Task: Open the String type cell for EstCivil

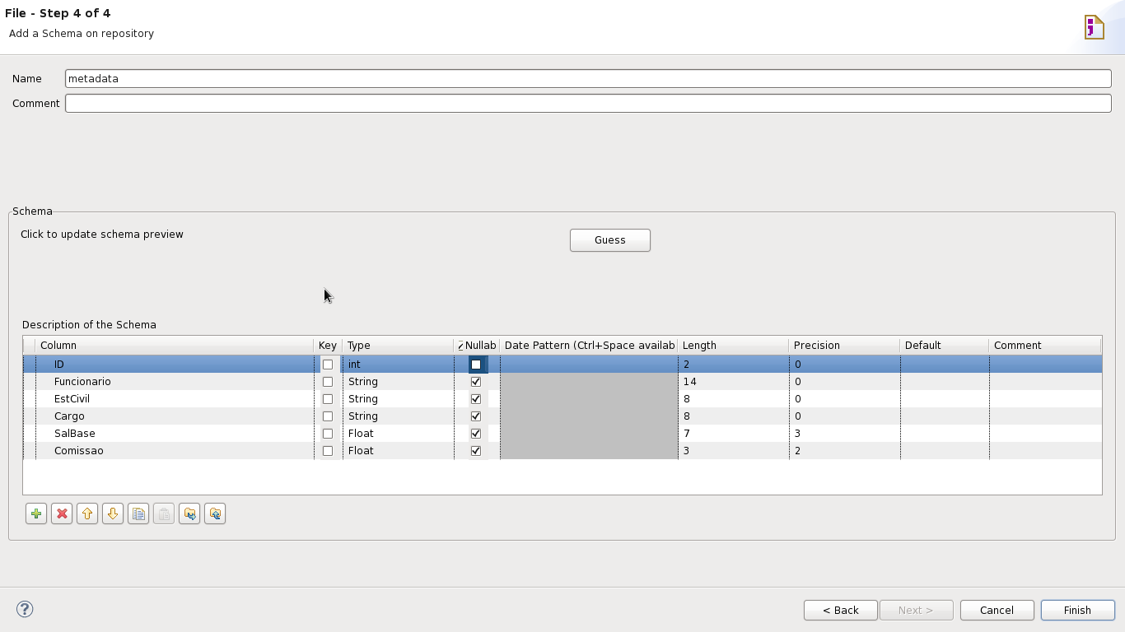Action: point(397,399)
